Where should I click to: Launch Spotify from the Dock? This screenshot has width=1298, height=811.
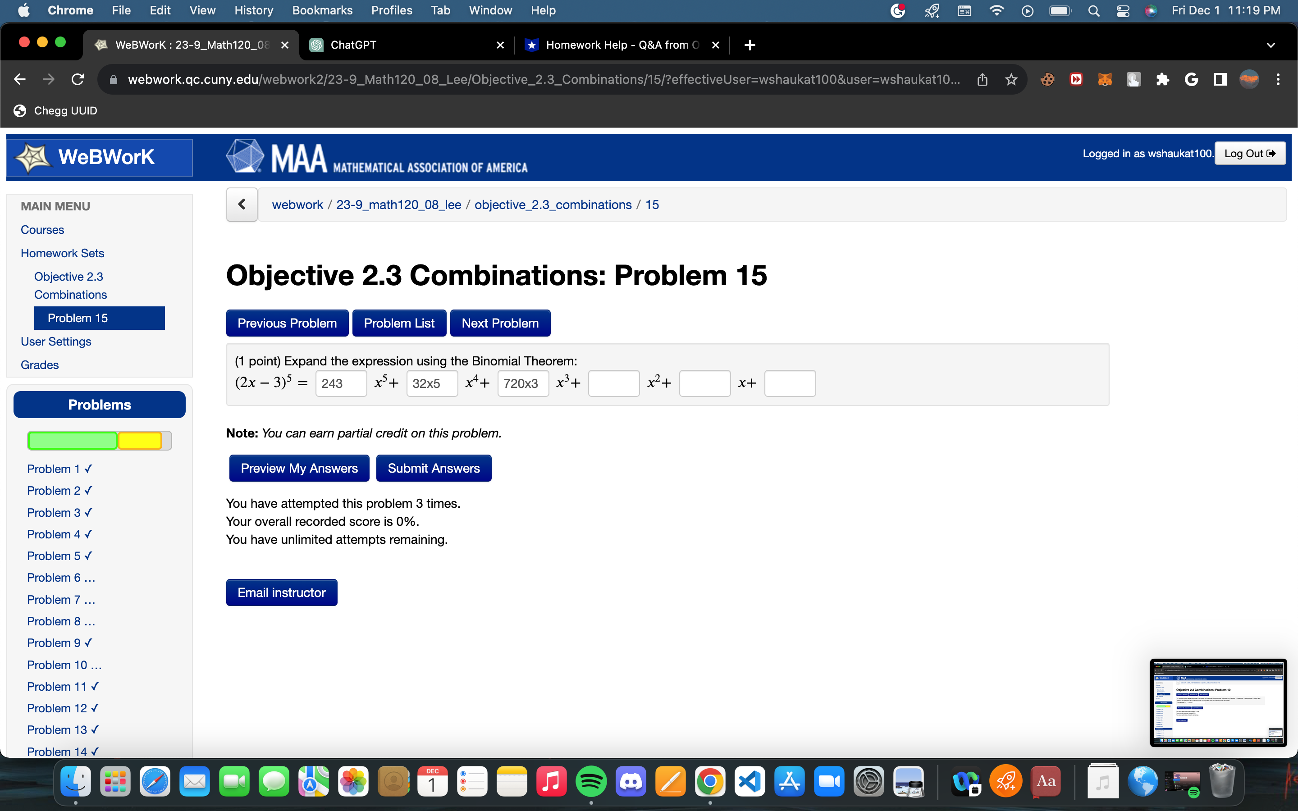[x=592, y=782]
